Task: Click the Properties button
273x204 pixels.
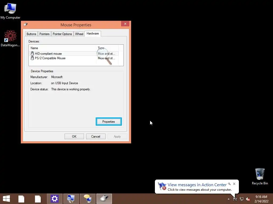Action: coord(109,122)
